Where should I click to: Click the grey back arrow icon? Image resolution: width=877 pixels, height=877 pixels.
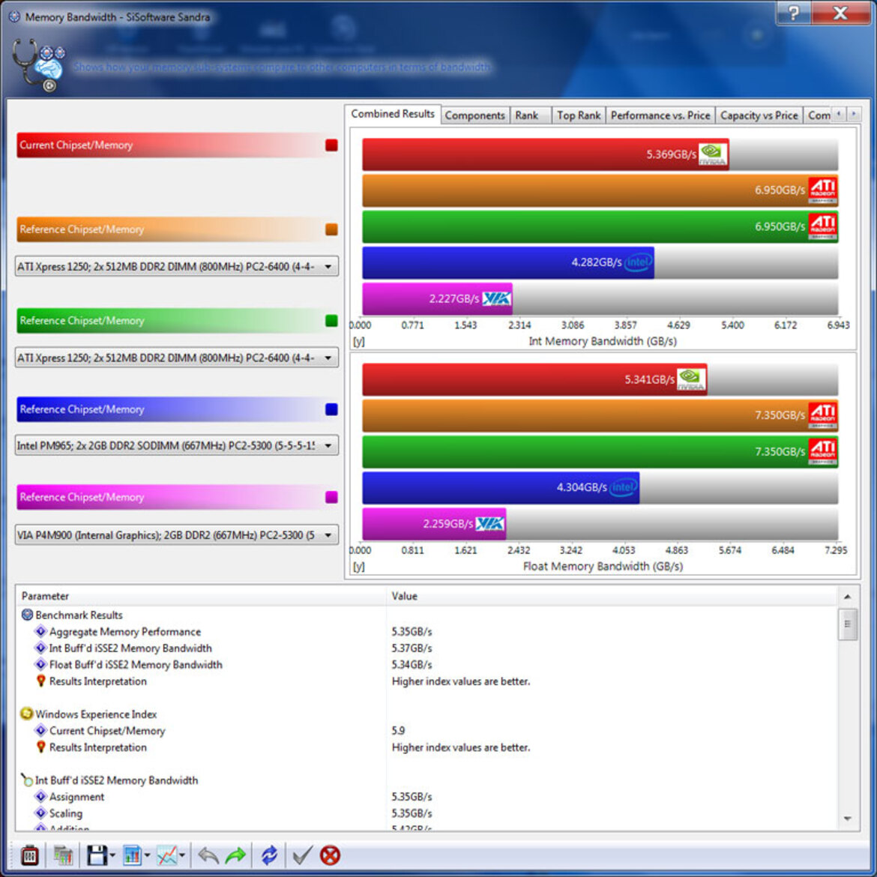[x=208, y=855]
